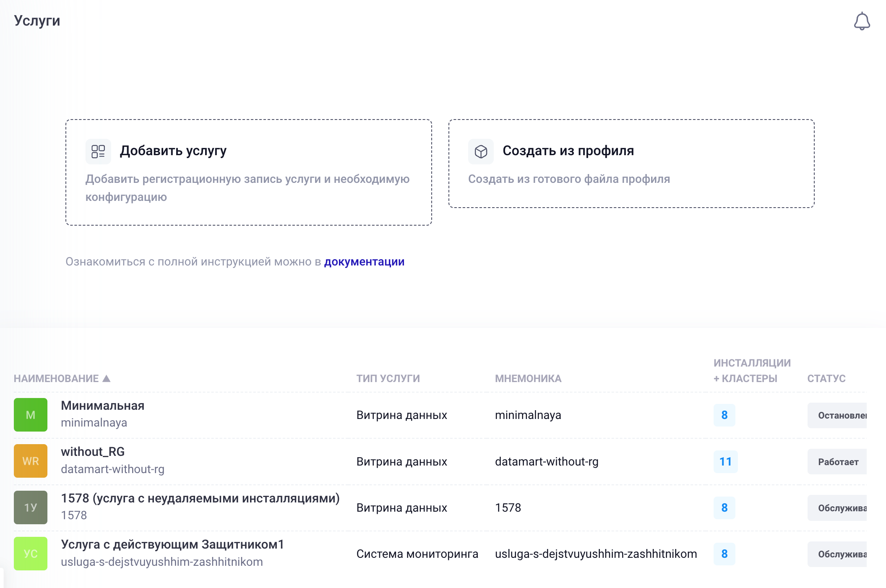Open the Минимальная service row
The width and height of the screenshot is (886, 588).
pyautogui.click(x=102, y=406)
